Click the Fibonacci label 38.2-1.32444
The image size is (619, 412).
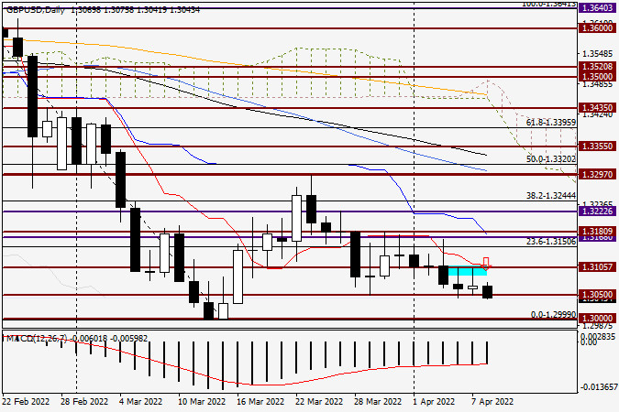551,196
